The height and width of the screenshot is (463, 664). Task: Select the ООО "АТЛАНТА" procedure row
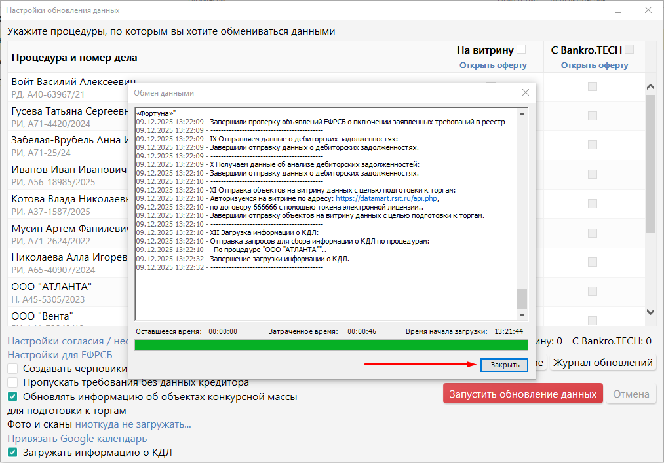[x=66, y=292]
